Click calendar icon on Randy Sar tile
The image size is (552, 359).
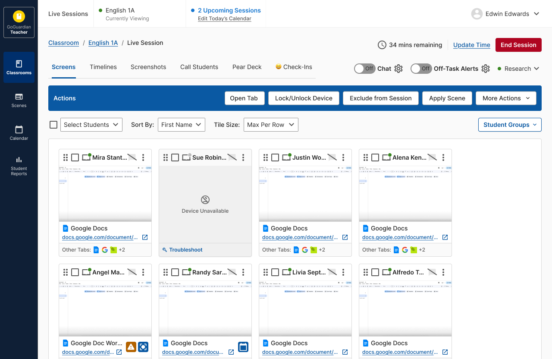click(x=243, y=347)
